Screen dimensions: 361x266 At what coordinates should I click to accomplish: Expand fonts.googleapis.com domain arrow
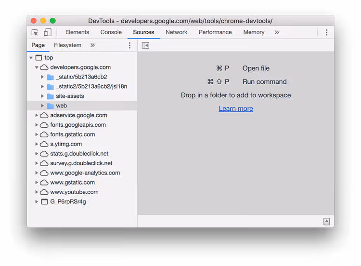(x=37, y=125)
